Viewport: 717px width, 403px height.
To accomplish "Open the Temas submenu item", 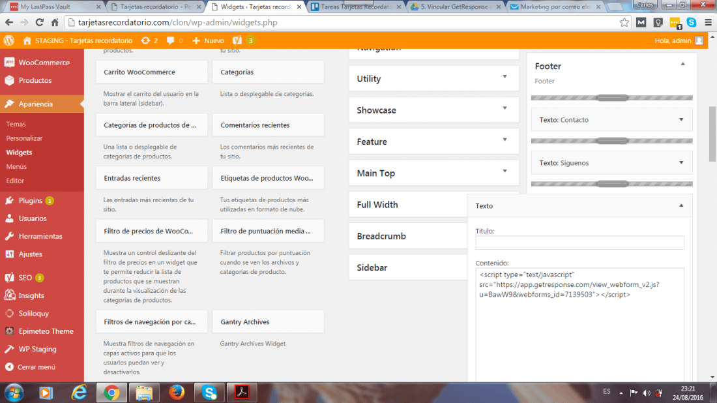I will (16, 124).
